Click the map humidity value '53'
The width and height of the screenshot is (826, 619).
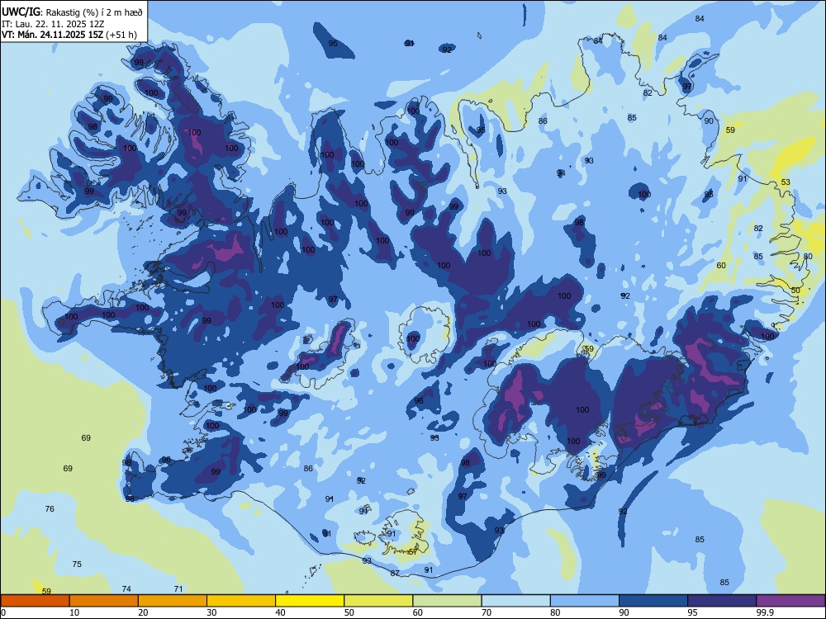[x=786, y=182]
